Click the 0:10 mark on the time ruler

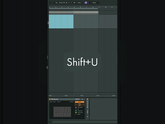pos(82,96)
